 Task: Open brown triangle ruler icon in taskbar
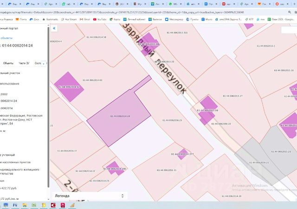tap(72, 205)
